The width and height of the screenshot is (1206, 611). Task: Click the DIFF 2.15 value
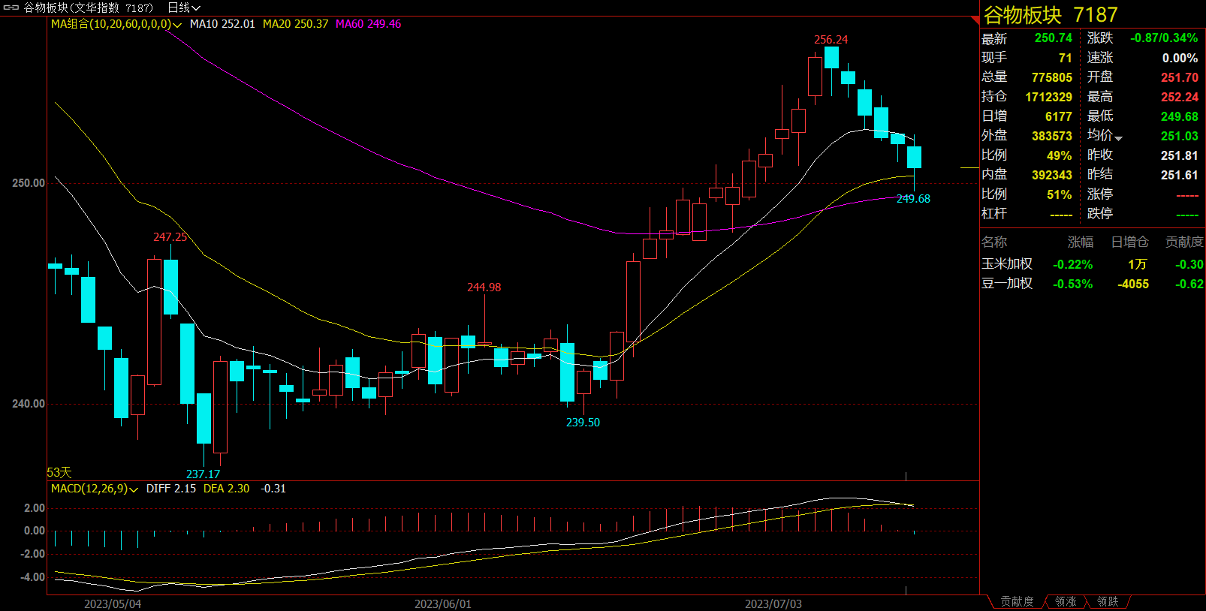[171, 489]
